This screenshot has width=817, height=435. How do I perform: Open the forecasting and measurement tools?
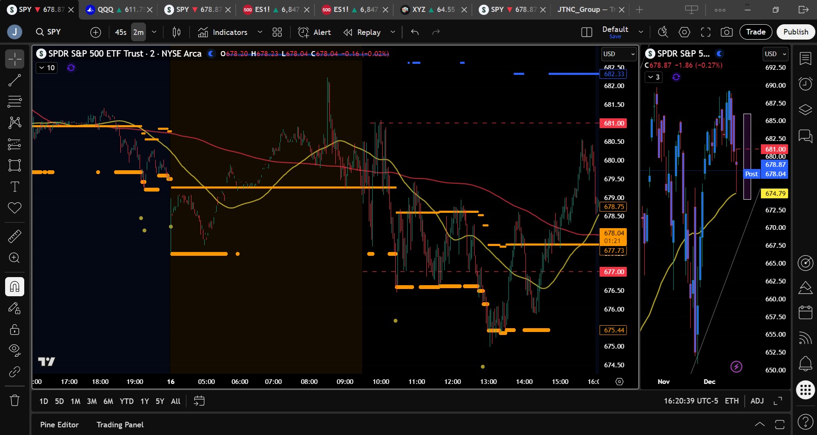tap(14, 144)
